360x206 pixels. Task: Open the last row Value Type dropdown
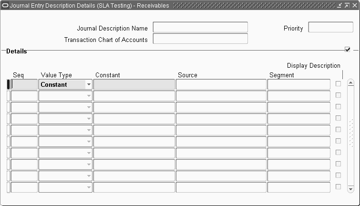pos(89,187)
